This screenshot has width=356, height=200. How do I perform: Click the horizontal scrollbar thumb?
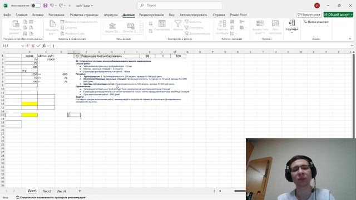pyautogui.click(x=240, y=191)
